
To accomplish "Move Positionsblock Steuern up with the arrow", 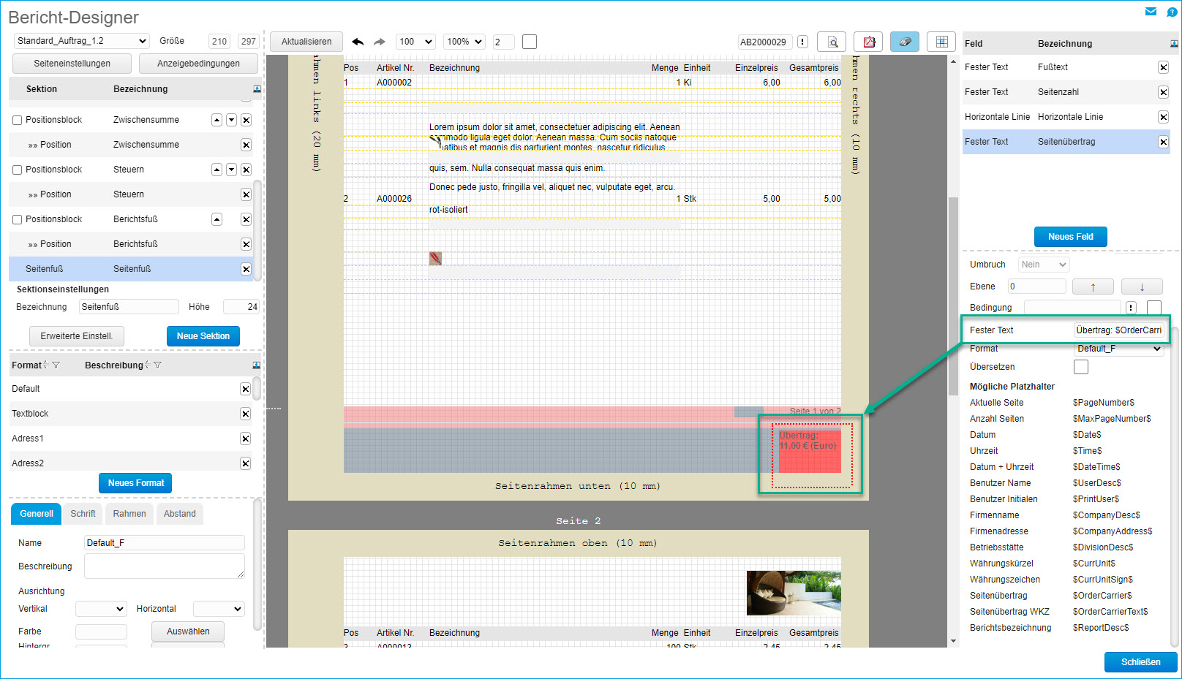I will click(217, 170).
